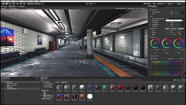Toggle the Tint override checkbox
The image size is (186, 105).
(x=150, y=14)
